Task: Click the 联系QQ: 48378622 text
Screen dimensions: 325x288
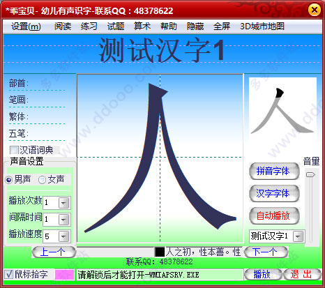Action: (160, 262)
